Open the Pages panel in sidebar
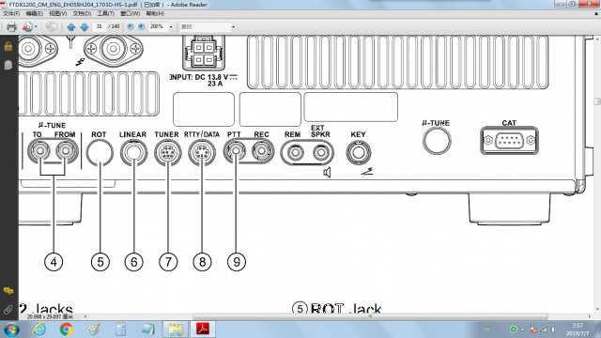The width and height of the screenshot is (601, 338). tap(8, 65)
